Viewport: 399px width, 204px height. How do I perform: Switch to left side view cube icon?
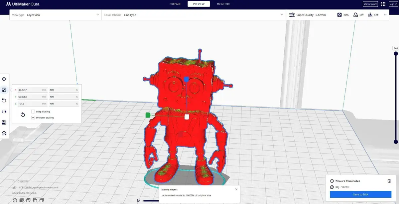click(x=35, y=200)
